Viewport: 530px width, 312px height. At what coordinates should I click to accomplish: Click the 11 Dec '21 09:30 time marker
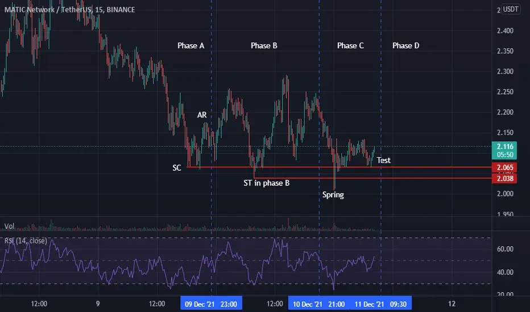pos(380,304)
